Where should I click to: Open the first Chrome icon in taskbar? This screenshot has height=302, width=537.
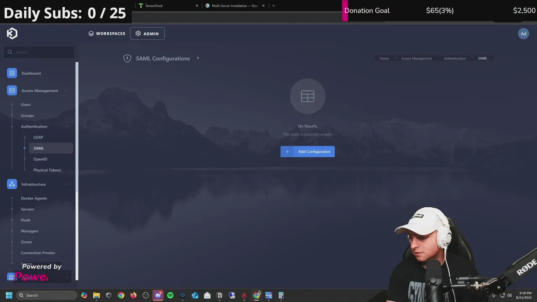[121, 295]
